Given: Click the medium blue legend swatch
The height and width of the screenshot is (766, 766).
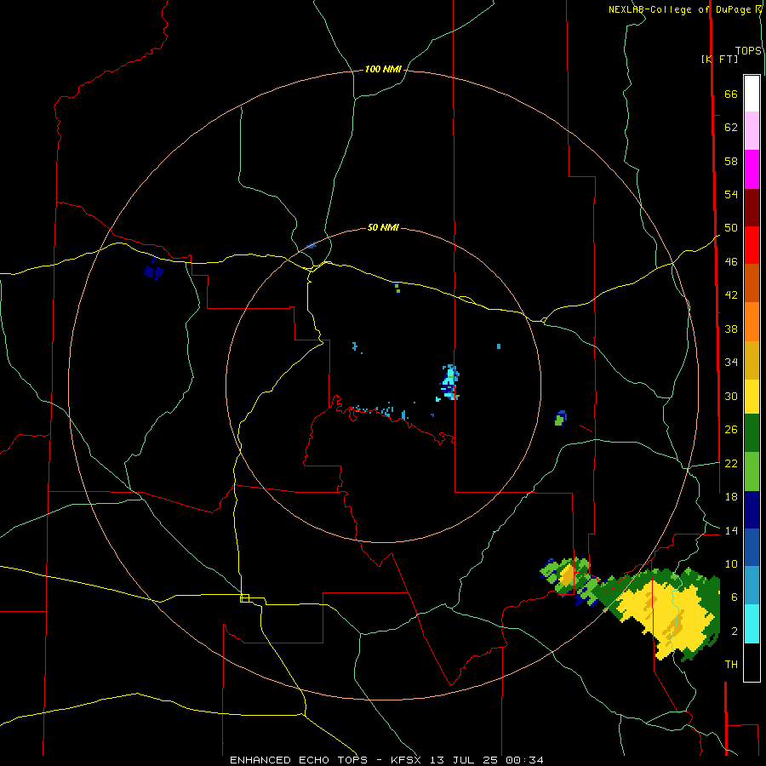Looking at the screenshot, I should (x=752, y=547).
